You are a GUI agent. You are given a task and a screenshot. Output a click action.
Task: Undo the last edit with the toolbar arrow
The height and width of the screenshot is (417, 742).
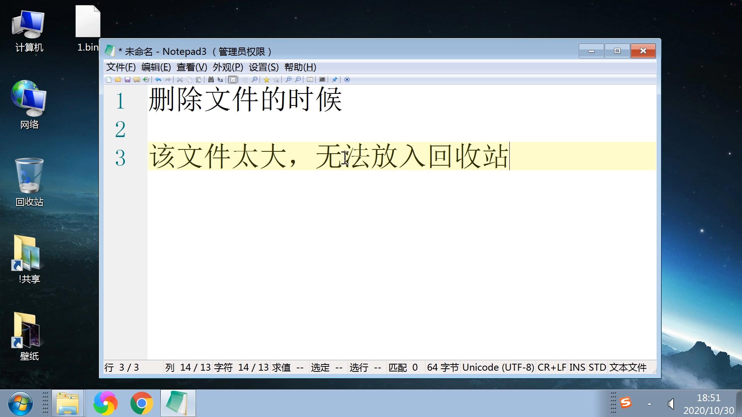pos(158,80)
